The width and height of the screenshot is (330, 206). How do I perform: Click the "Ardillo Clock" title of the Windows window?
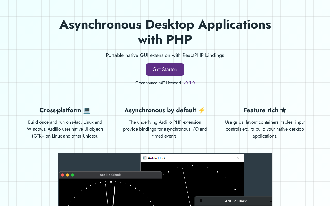pyautogui.click(x=157, y=158)
